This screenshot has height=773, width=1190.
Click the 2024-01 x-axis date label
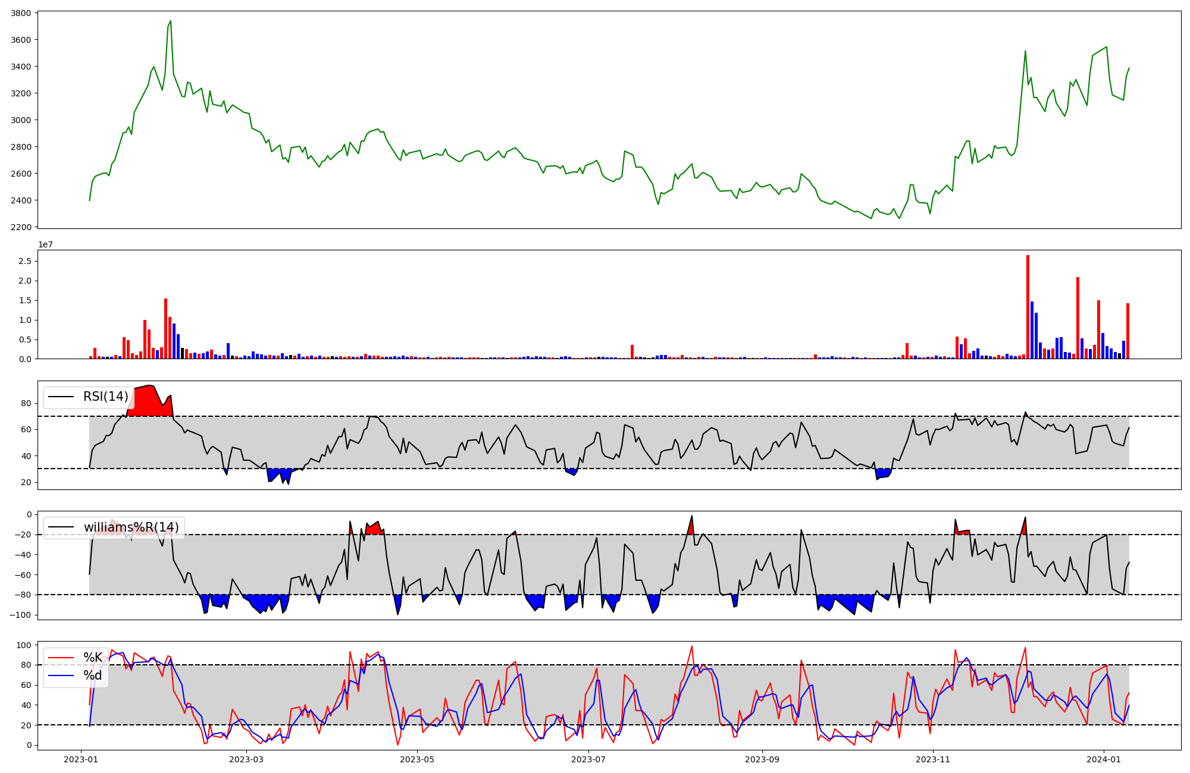[x=1104, y=759]
